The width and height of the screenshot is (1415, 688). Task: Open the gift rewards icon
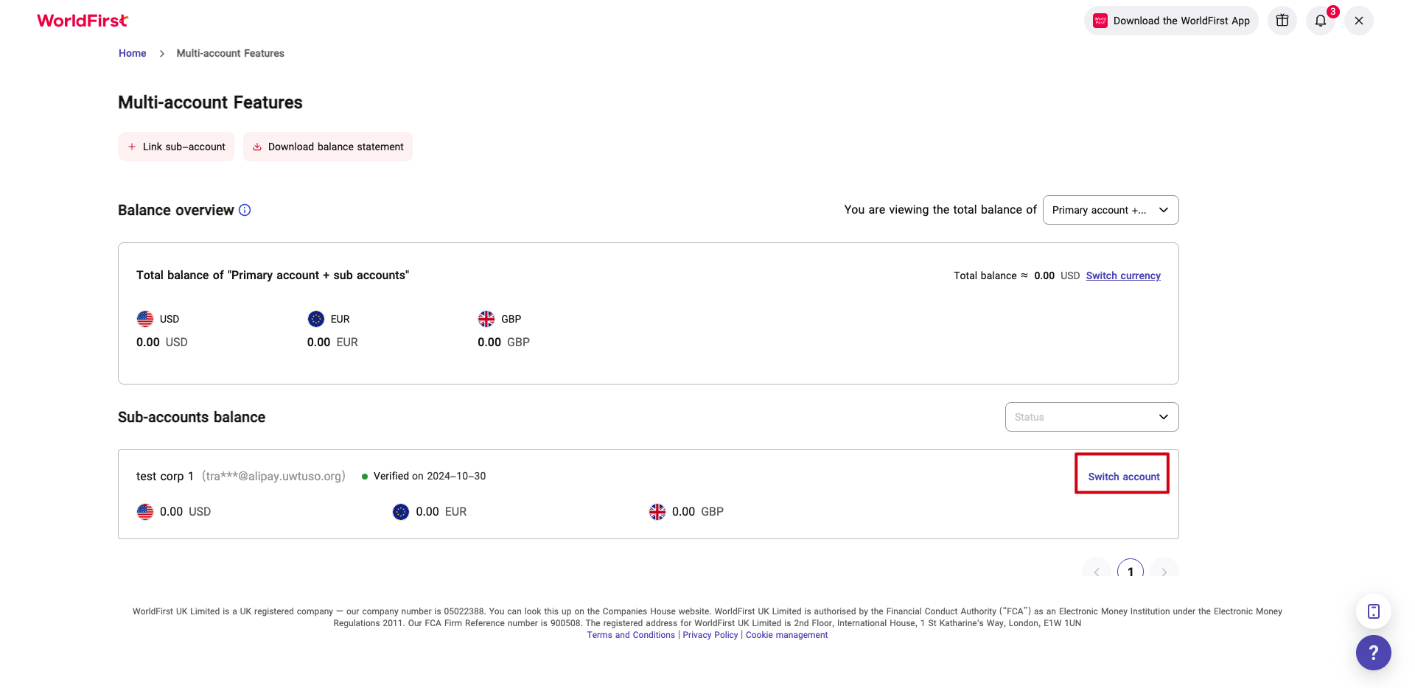click(1282, 21)
